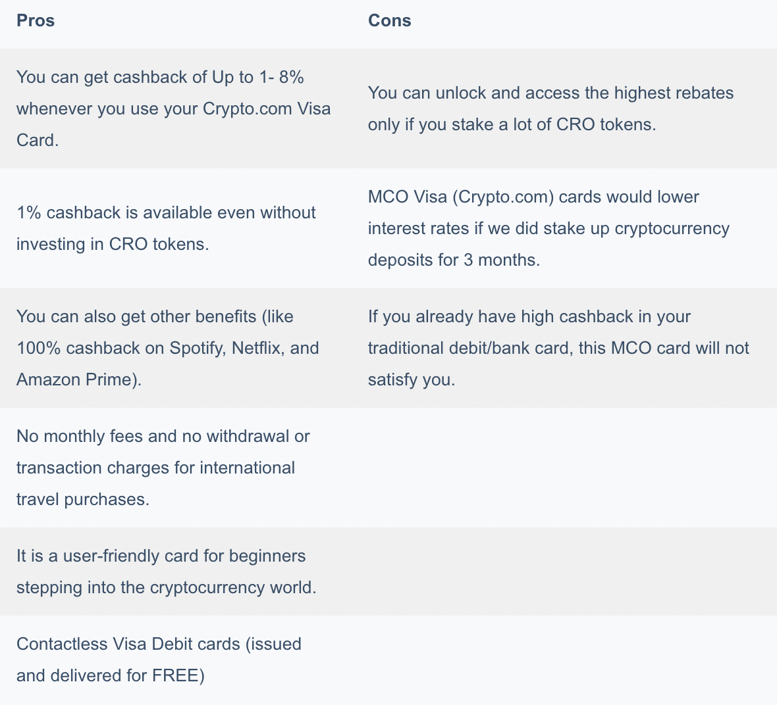Click the words 'Amazon Prime)' in benefits cell
Viewport: 777px width, 705px height.
point(79,379)
